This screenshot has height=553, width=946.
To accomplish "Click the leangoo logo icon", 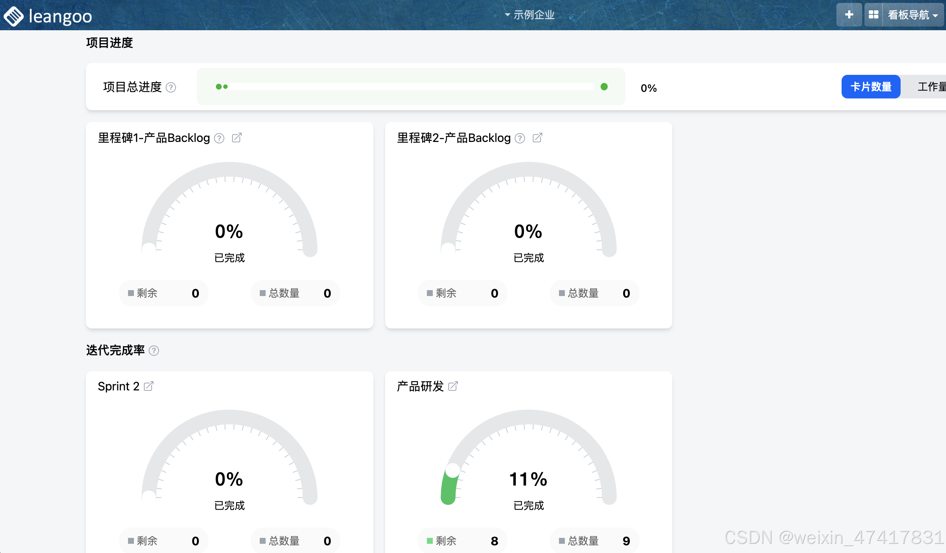I will pos(14,16).
